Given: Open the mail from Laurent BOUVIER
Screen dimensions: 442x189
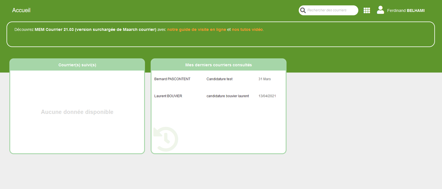Looking at the screenshot, I should [x=168, y=96].
